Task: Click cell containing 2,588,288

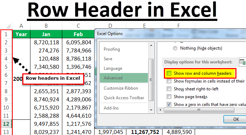Action: click(46, 116)
